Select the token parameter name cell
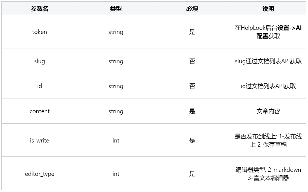308x192 pixels. pos(39,32)
